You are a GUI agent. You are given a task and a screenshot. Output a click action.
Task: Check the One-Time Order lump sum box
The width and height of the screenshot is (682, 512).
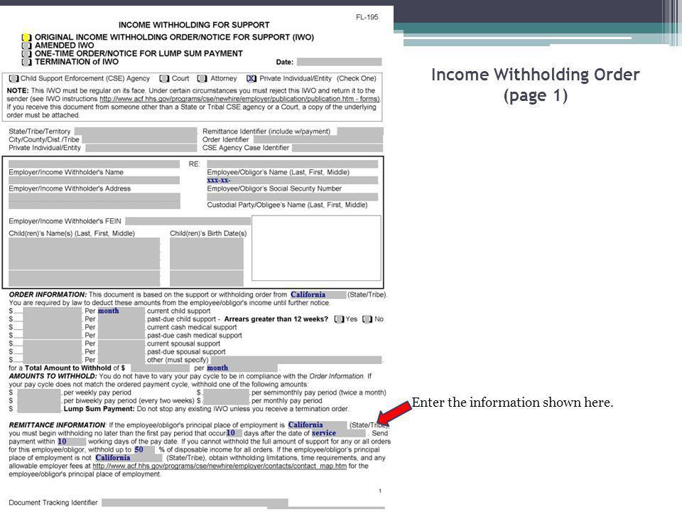click(26, 54)
